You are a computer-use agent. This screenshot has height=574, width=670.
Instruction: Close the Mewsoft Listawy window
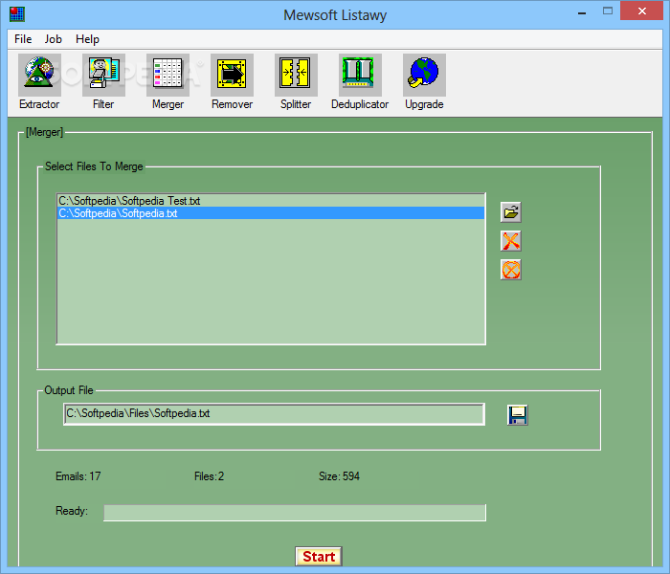(642, 11)
